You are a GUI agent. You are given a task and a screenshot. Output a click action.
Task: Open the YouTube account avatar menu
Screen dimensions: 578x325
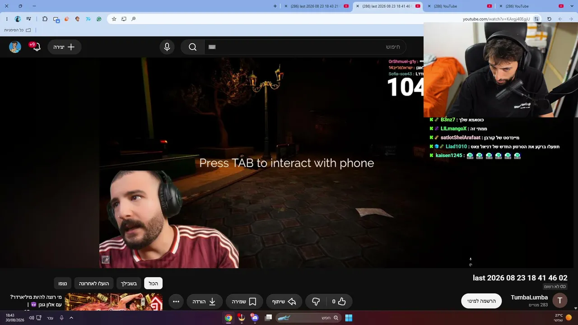tap(15, 47)
